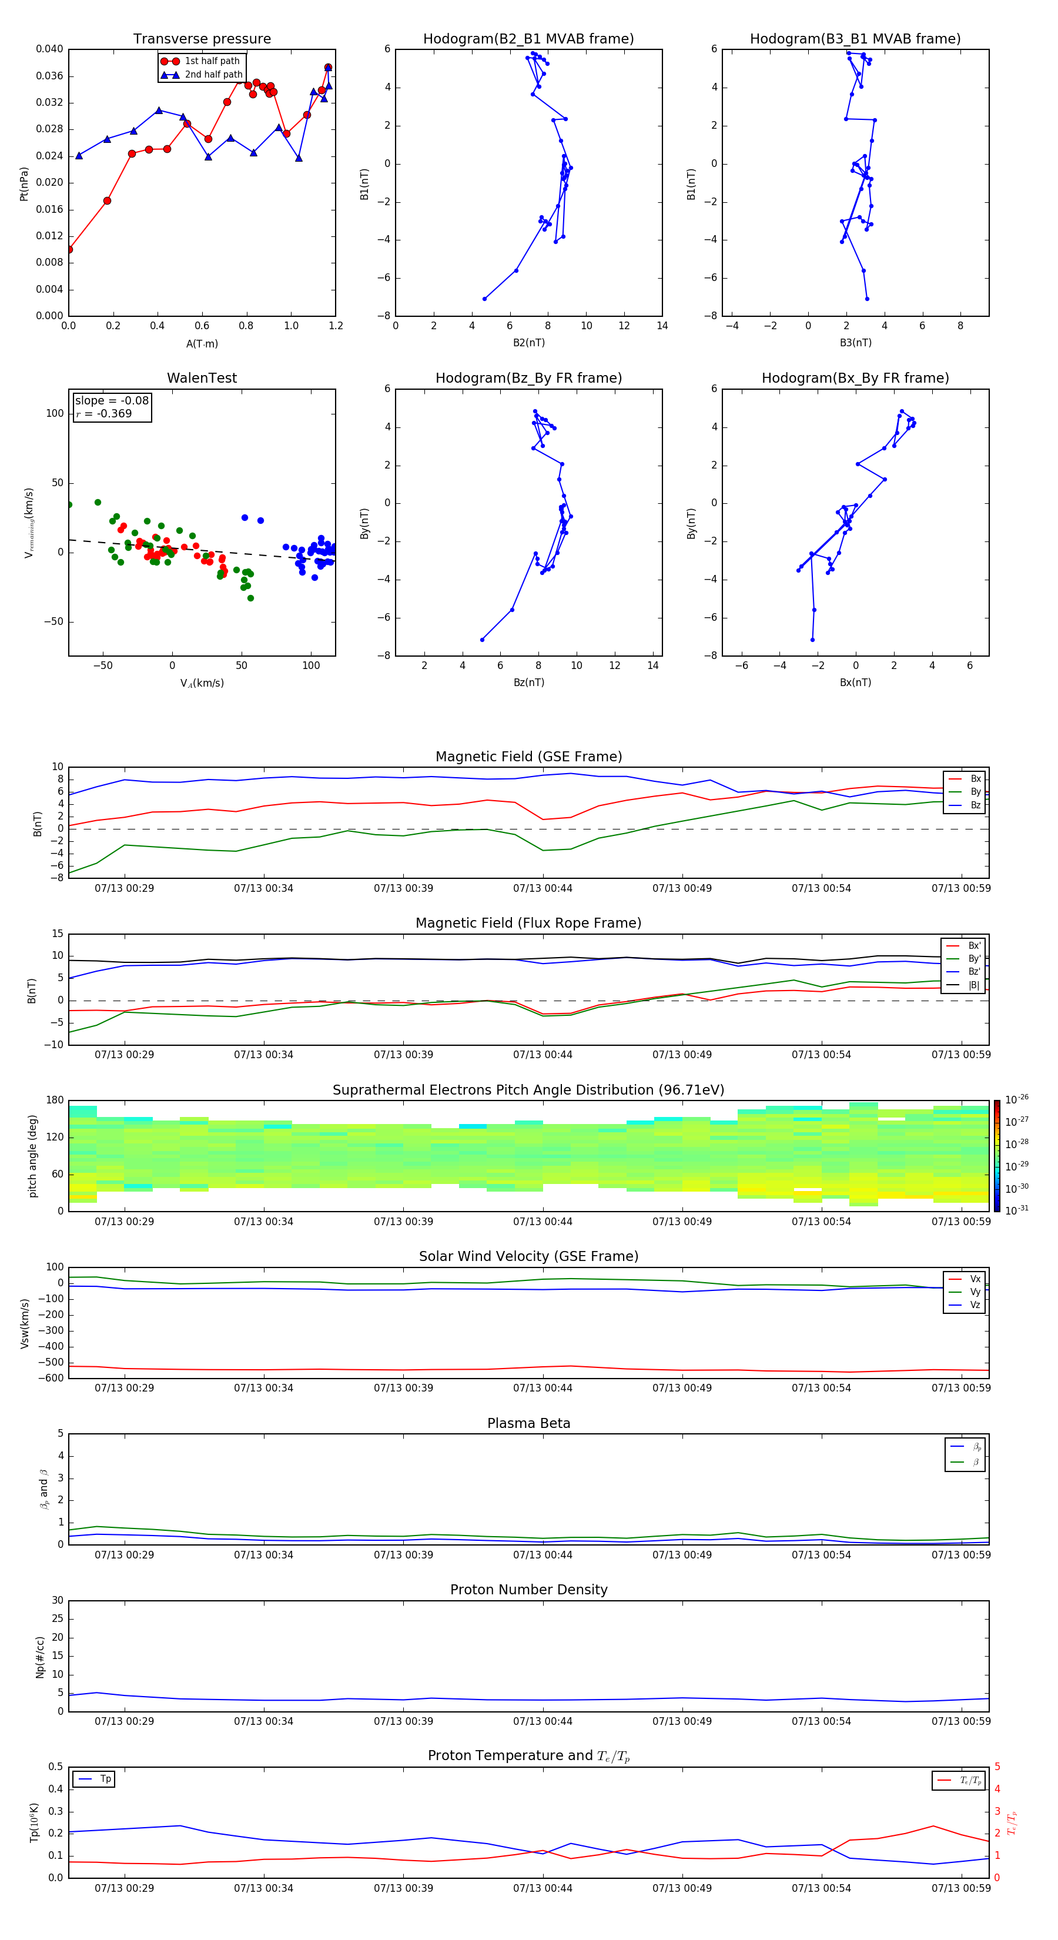Select 'Bx' in the GSE magnetic field legend
Screen dimensions: 1058x1940
pyautogui.click(x=965, y=779)
